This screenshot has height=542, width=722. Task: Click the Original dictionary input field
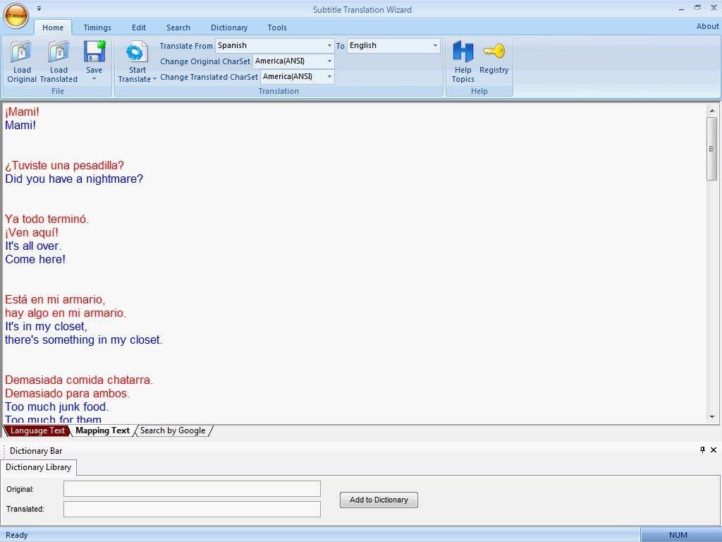pos(192,489)
